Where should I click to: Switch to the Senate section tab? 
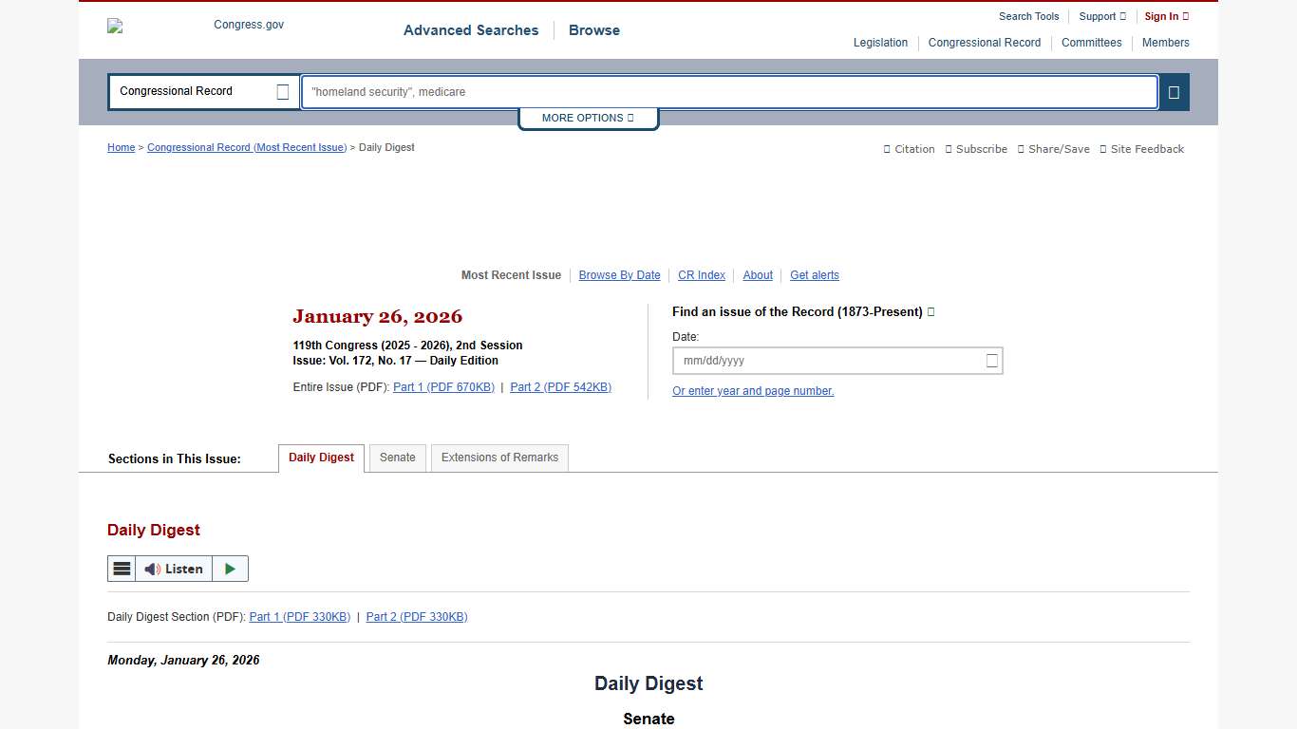[397, 458]
